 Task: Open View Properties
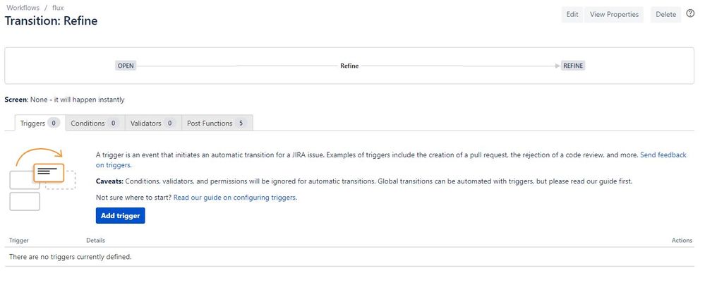click(614, 14)
